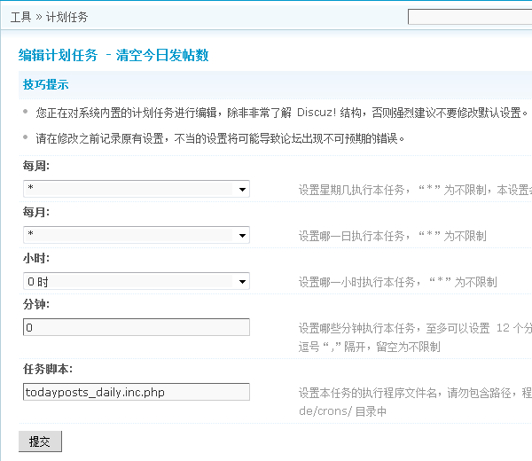Click the 分钟: field label
The height and width of the screenshot is (461, 532).
point(35,304)
